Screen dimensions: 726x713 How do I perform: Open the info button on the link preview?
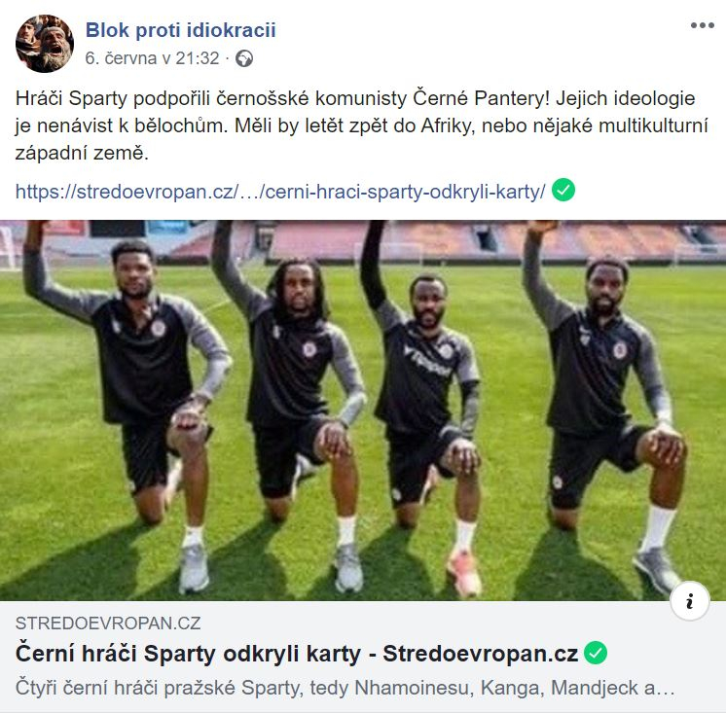[689, 600]
